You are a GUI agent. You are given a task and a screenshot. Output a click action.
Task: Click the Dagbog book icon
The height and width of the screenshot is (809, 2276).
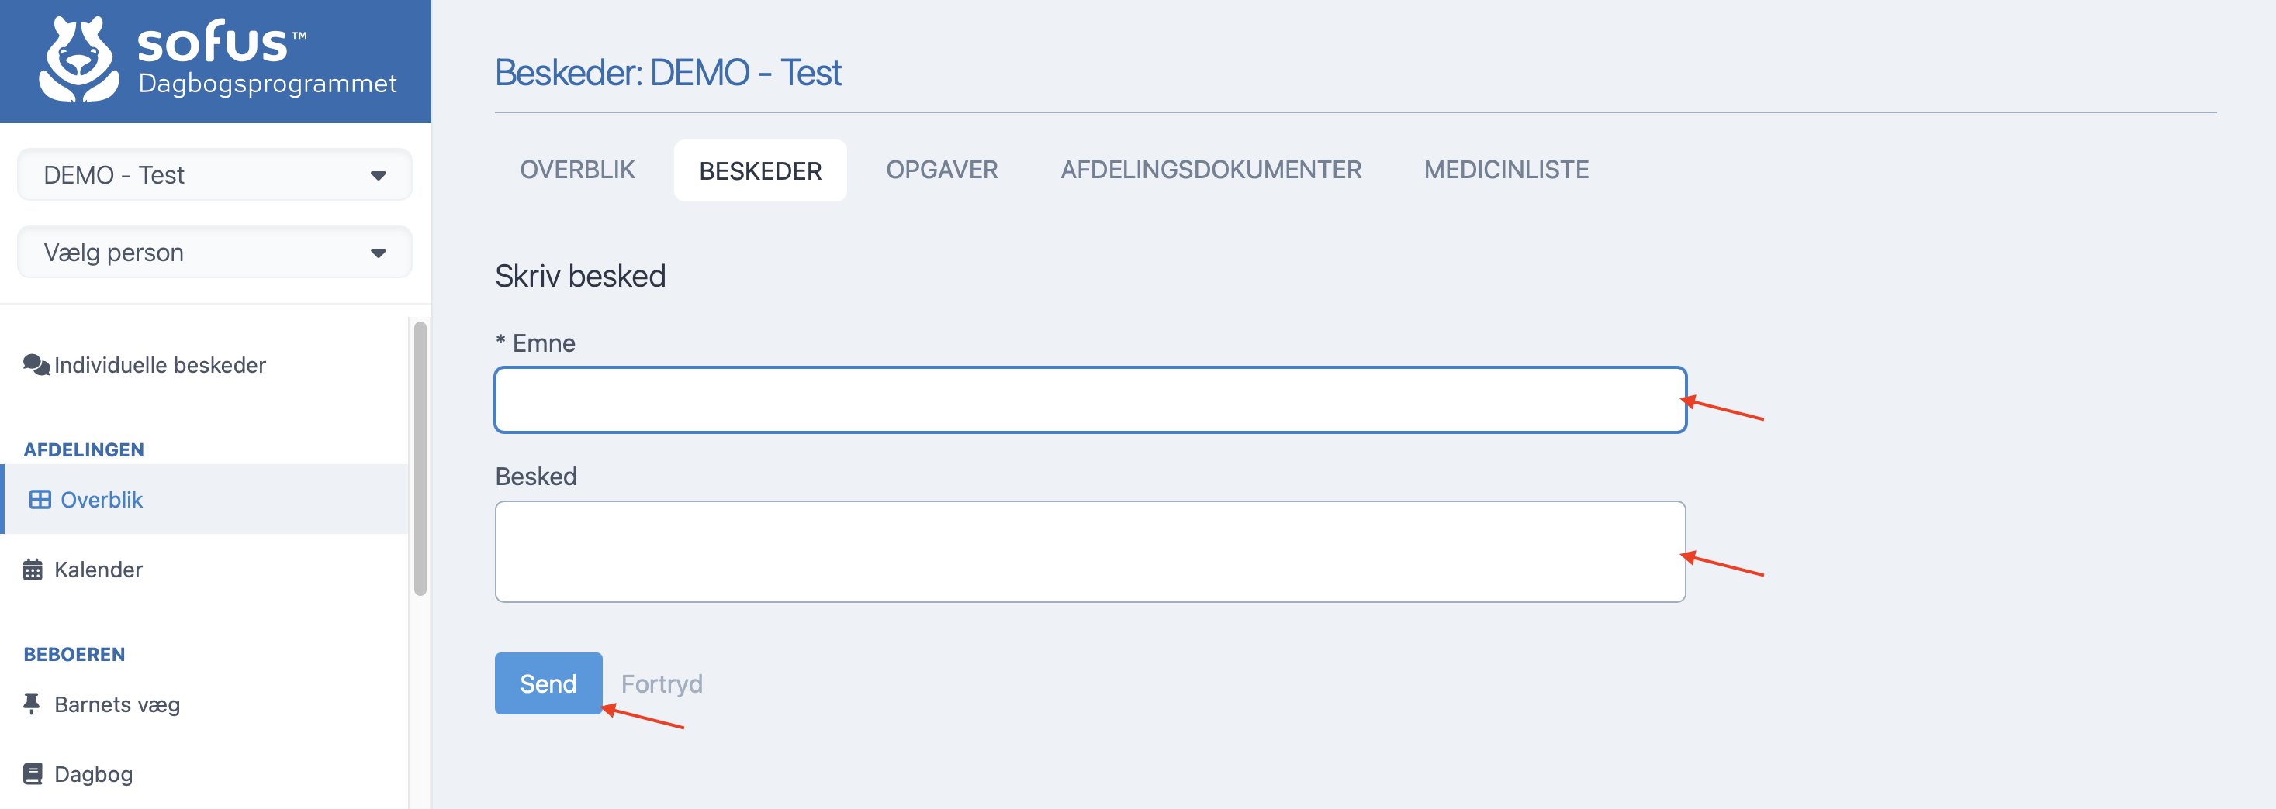coord(33,773)
